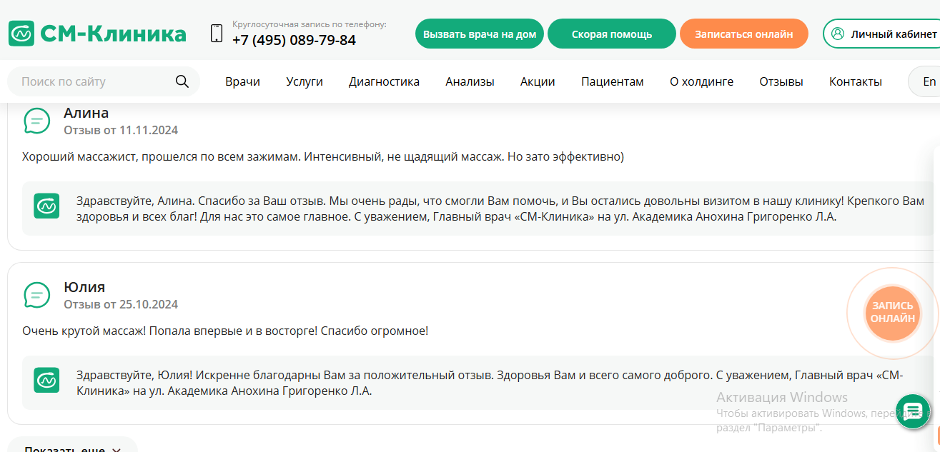Select Отзывы in the navigation menu
Viewport: 940px width, 452px height.
click(781, 81)
